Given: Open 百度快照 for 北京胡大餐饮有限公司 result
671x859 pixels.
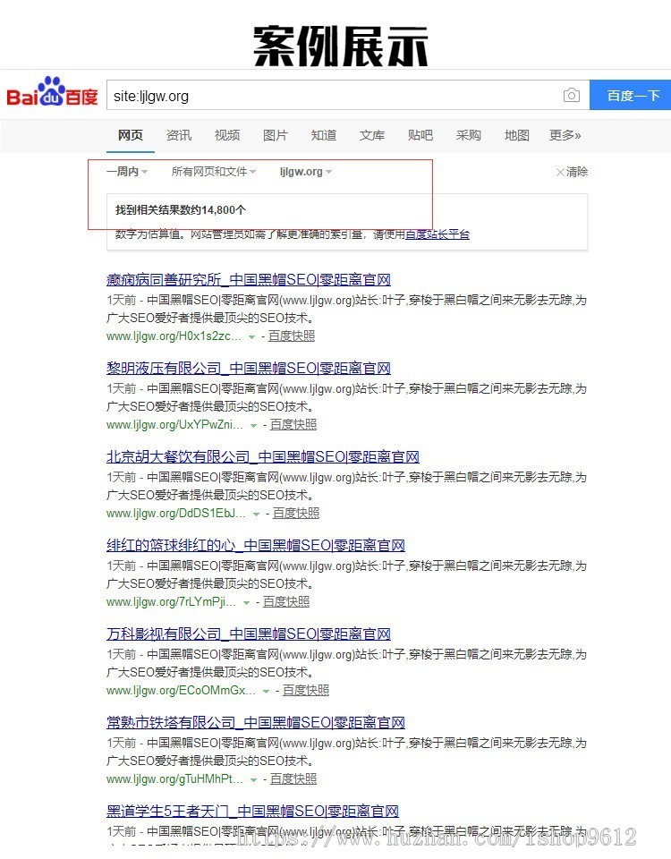Looking at the screenshot, I should 296,514.
